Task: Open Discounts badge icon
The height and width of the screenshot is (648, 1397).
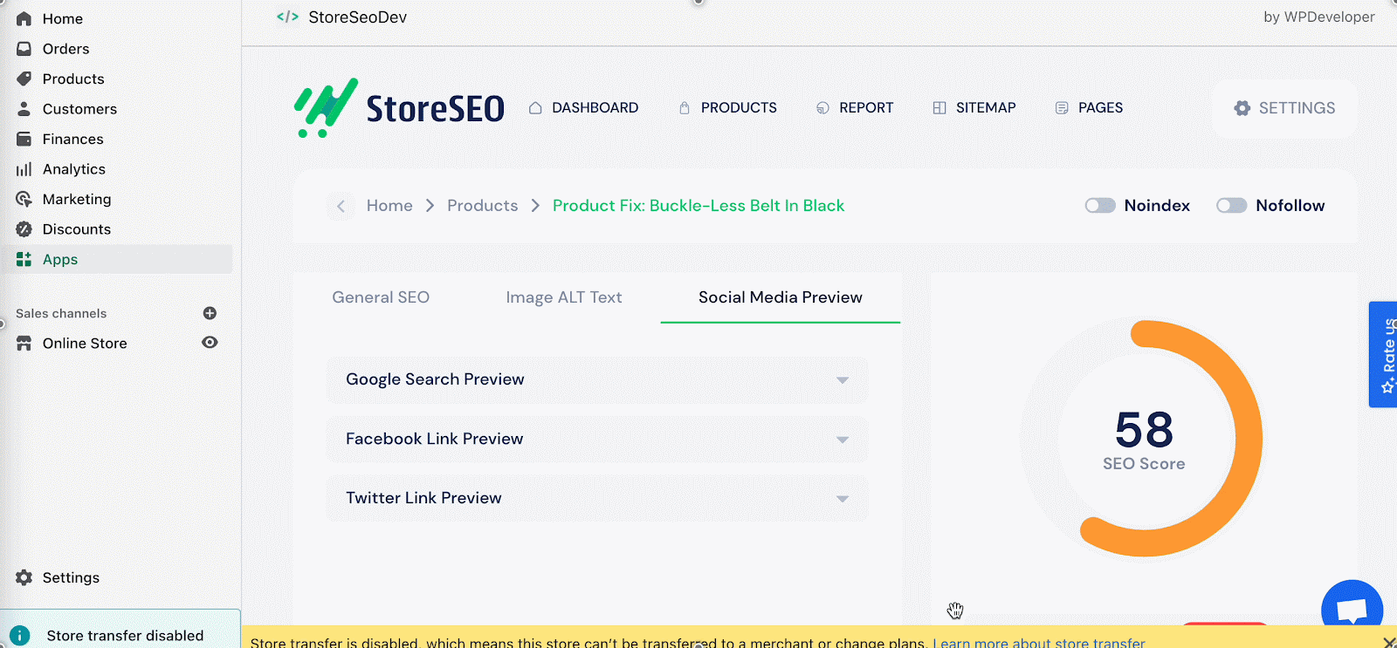Action: (x=24, y=229)
